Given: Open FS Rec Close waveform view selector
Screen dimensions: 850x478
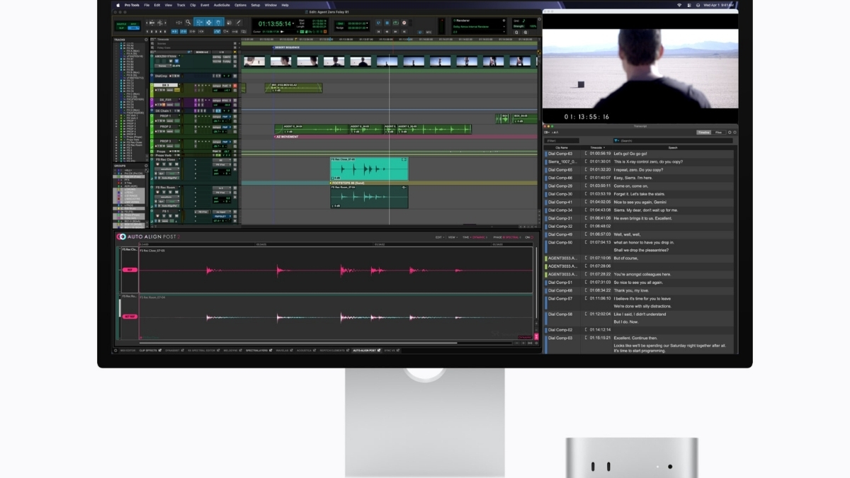Looking at the screenshot, I should [x=167, y=169].
